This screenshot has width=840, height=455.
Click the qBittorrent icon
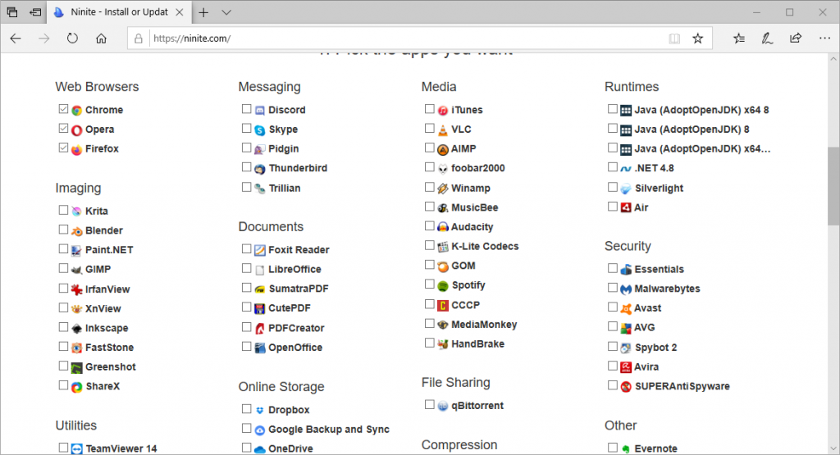[x=442, y=406]
